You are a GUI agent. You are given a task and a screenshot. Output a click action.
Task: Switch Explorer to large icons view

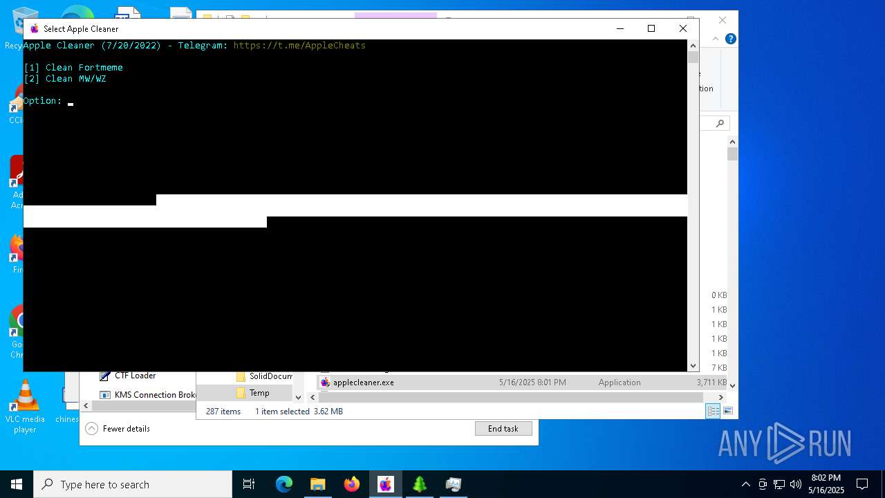(727, 411)
